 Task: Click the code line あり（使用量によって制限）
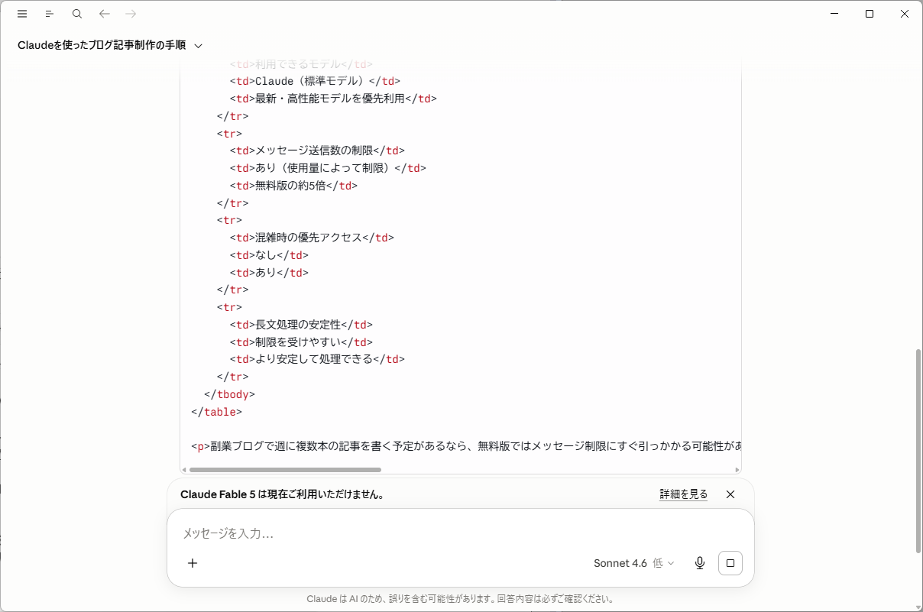click(x=328, y=168)
